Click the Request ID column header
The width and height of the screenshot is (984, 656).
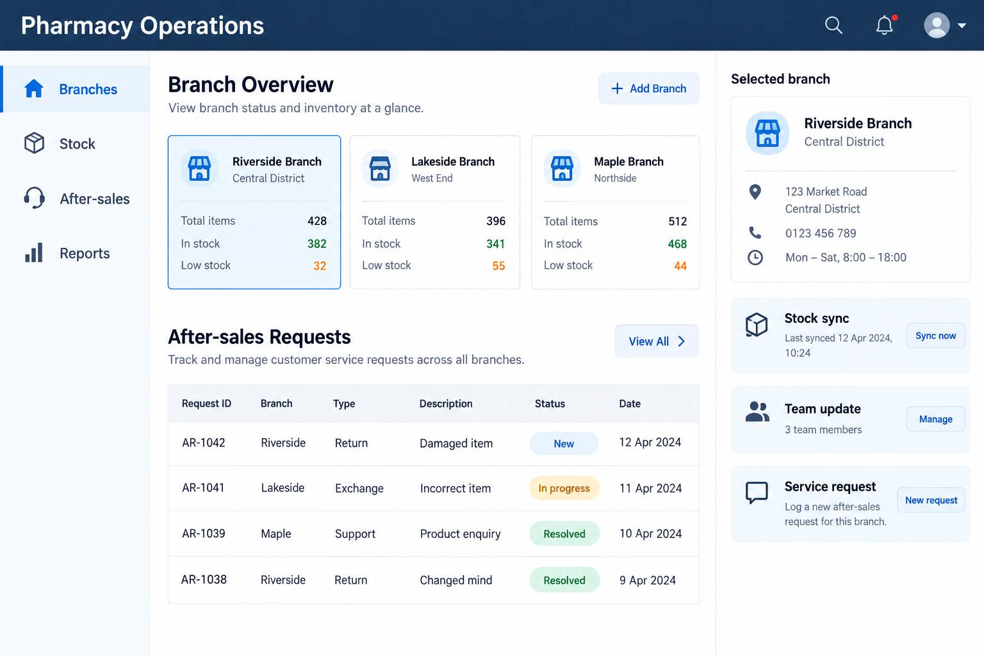point(206,404)
